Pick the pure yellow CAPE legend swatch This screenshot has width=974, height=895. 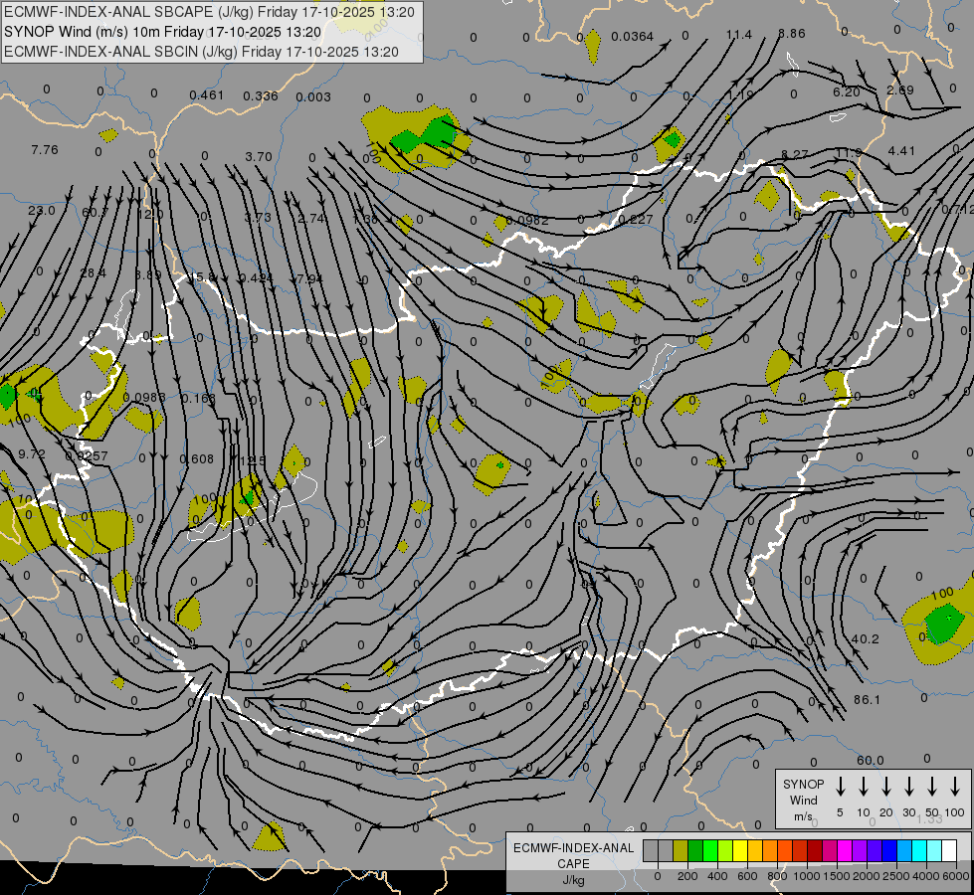point(740,851)
